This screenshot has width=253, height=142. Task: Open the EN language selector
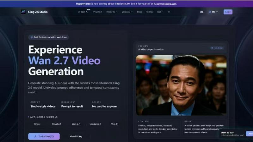213,12
